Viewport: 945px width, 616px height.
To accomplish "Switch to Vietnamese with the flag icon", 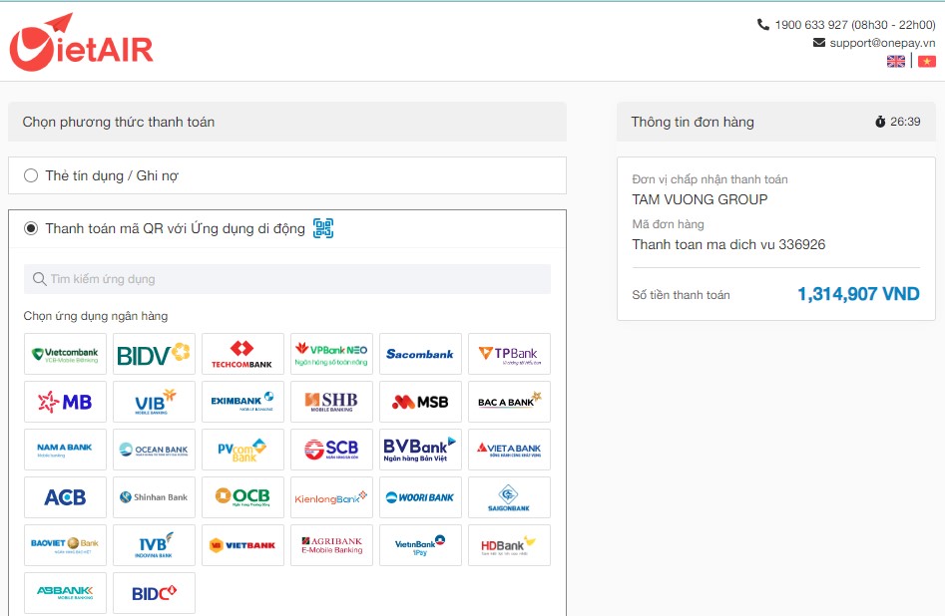I will (x=928, y=61).
